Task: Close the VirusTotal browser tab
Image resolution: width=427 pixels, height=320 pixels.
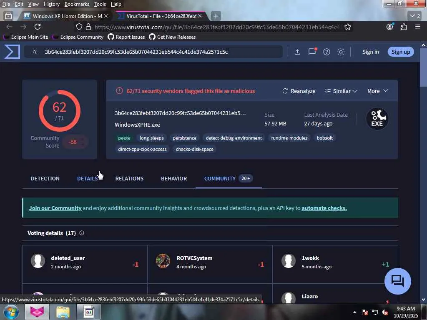Action: [x=200, y=16]
